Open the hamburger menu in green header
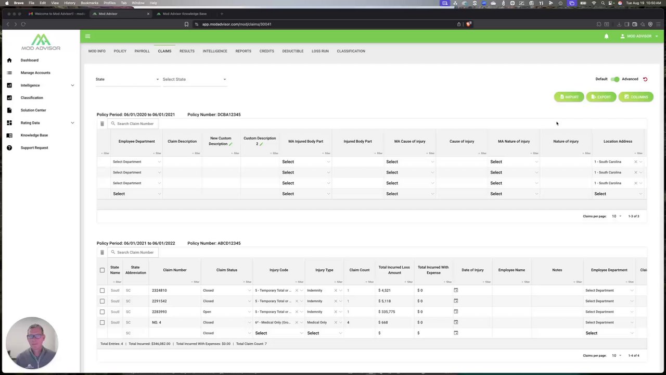The image size is (666, 375). [87, 36]
